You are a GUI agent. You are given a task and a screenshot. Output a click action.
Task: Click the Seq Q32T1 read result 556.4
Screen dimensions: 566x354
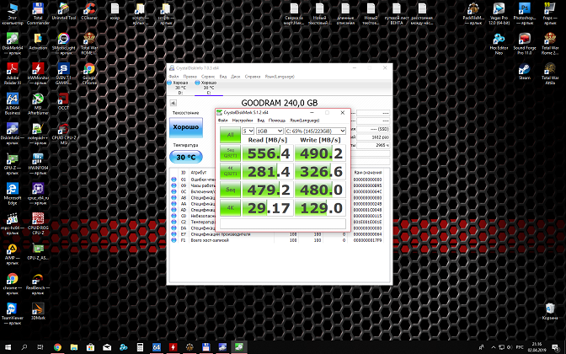coord(268,153)
